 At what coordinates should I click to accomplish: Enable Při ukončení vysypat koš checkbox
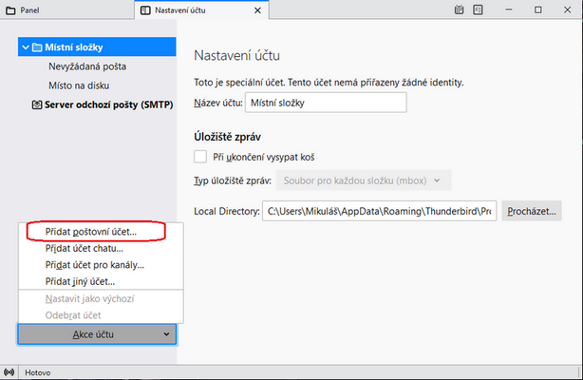point(199,156)
